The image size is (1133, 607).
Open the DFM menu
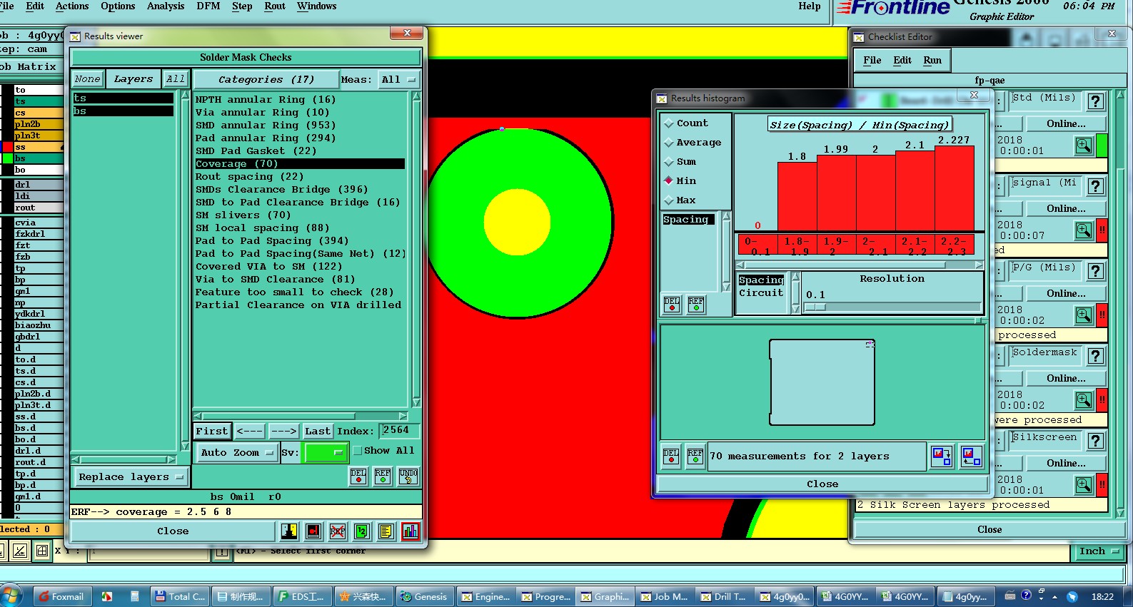[x=208, y=6]
